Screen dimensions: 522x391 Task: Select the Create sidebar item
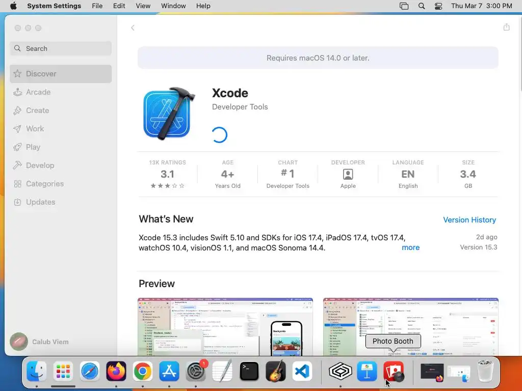pos(61,110)
